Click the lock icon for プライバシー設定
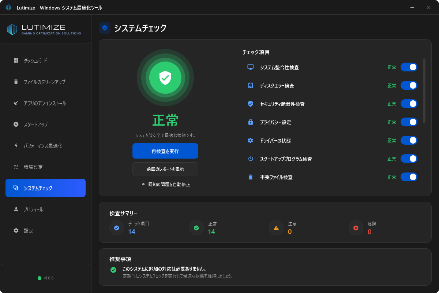439x293 pixels. pos(251,122)
